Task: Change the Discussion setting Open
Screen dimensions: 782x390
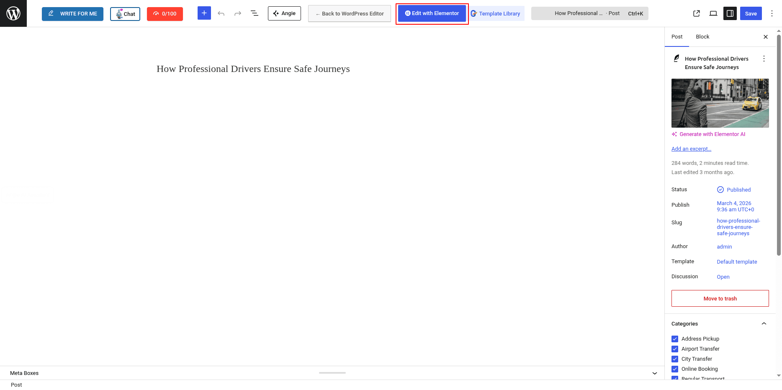Action: pyautogui.click(x=723, y=277)
